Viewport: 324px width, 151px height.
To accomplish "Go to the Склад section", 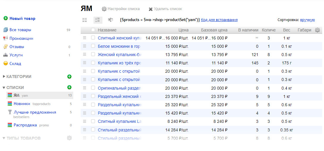I will pos(15,63).
